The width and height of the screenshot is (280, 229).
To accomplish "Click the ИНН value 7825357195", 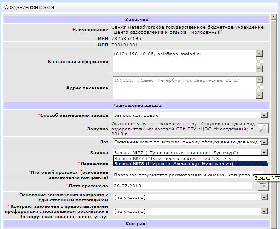I will (x=126, y=39).
